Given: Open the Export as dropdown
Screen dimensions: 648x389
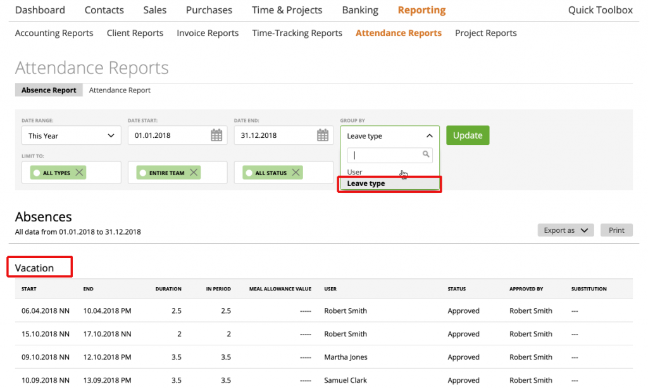Looking at the screenshot, I should click(x=562, y=230).
